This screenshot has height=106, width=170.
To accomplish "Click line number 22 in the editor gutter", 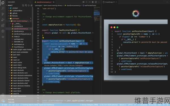I will (x=38, y=41).
